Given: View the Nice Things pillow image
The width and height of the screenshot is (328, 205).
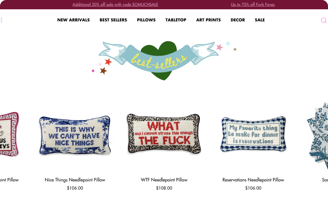Looking at the screenshot, I should tap(75, 135).
